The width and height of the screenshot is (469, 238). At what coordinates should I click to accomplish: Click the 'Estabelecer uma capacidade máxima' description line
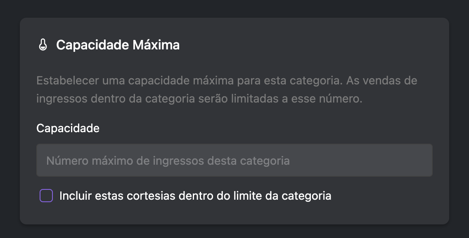click(x=227, y=81)
